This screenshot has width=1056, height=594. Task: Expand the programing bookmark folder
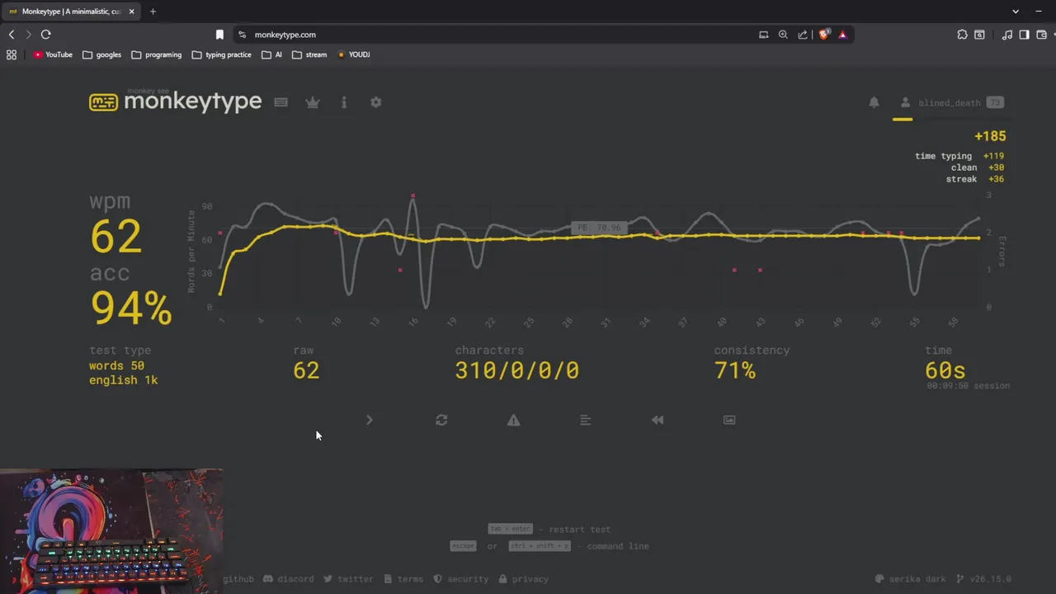(x=156, y=54)
